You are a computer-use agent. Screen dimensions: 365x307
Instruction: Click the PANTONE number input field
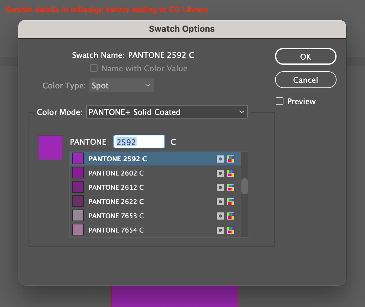coord(139,142)
